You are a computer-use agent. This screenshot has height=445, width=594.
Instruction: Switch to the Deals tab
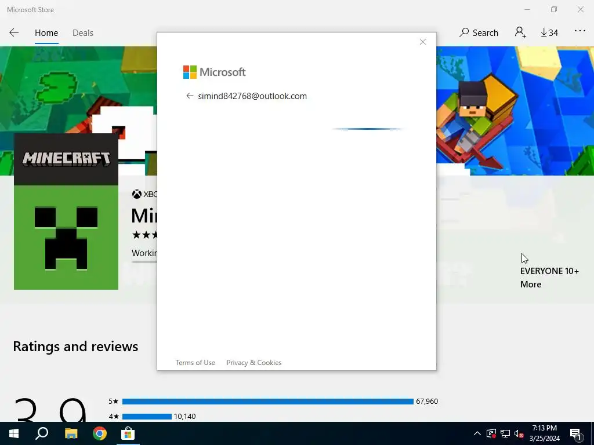coord(82,33)
